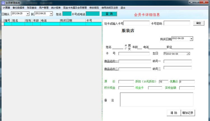
Task: Click the 查询 search button
Action: pyautogui.click(x=109, y=14)
